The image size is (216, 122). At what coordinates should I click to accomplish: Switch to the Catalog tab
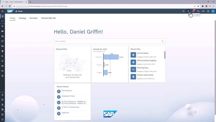(x=22, y=18)
